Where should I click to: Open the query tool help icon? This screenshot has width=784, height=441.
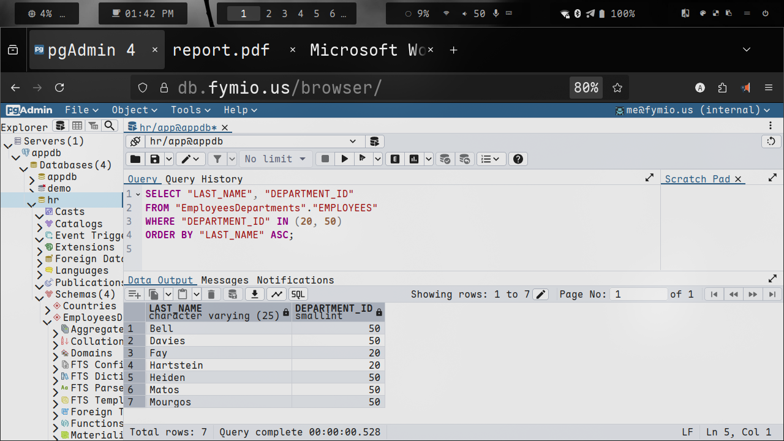(518, 159)
